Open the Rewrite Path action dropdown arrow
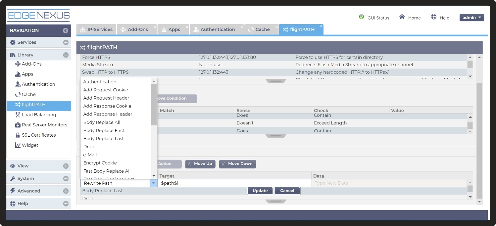This screenshot has height=226, width=496. point(153,183)
